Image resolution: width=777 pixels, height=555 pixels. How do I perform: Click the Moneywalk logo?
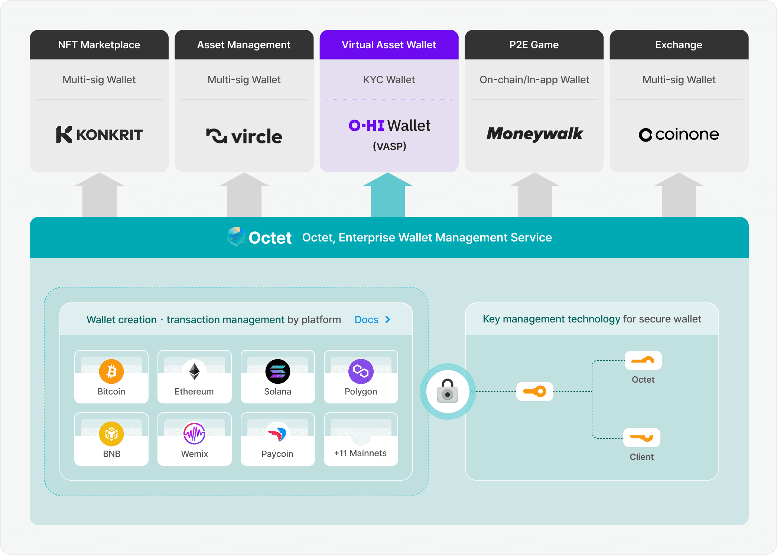(x=534, y=134)
